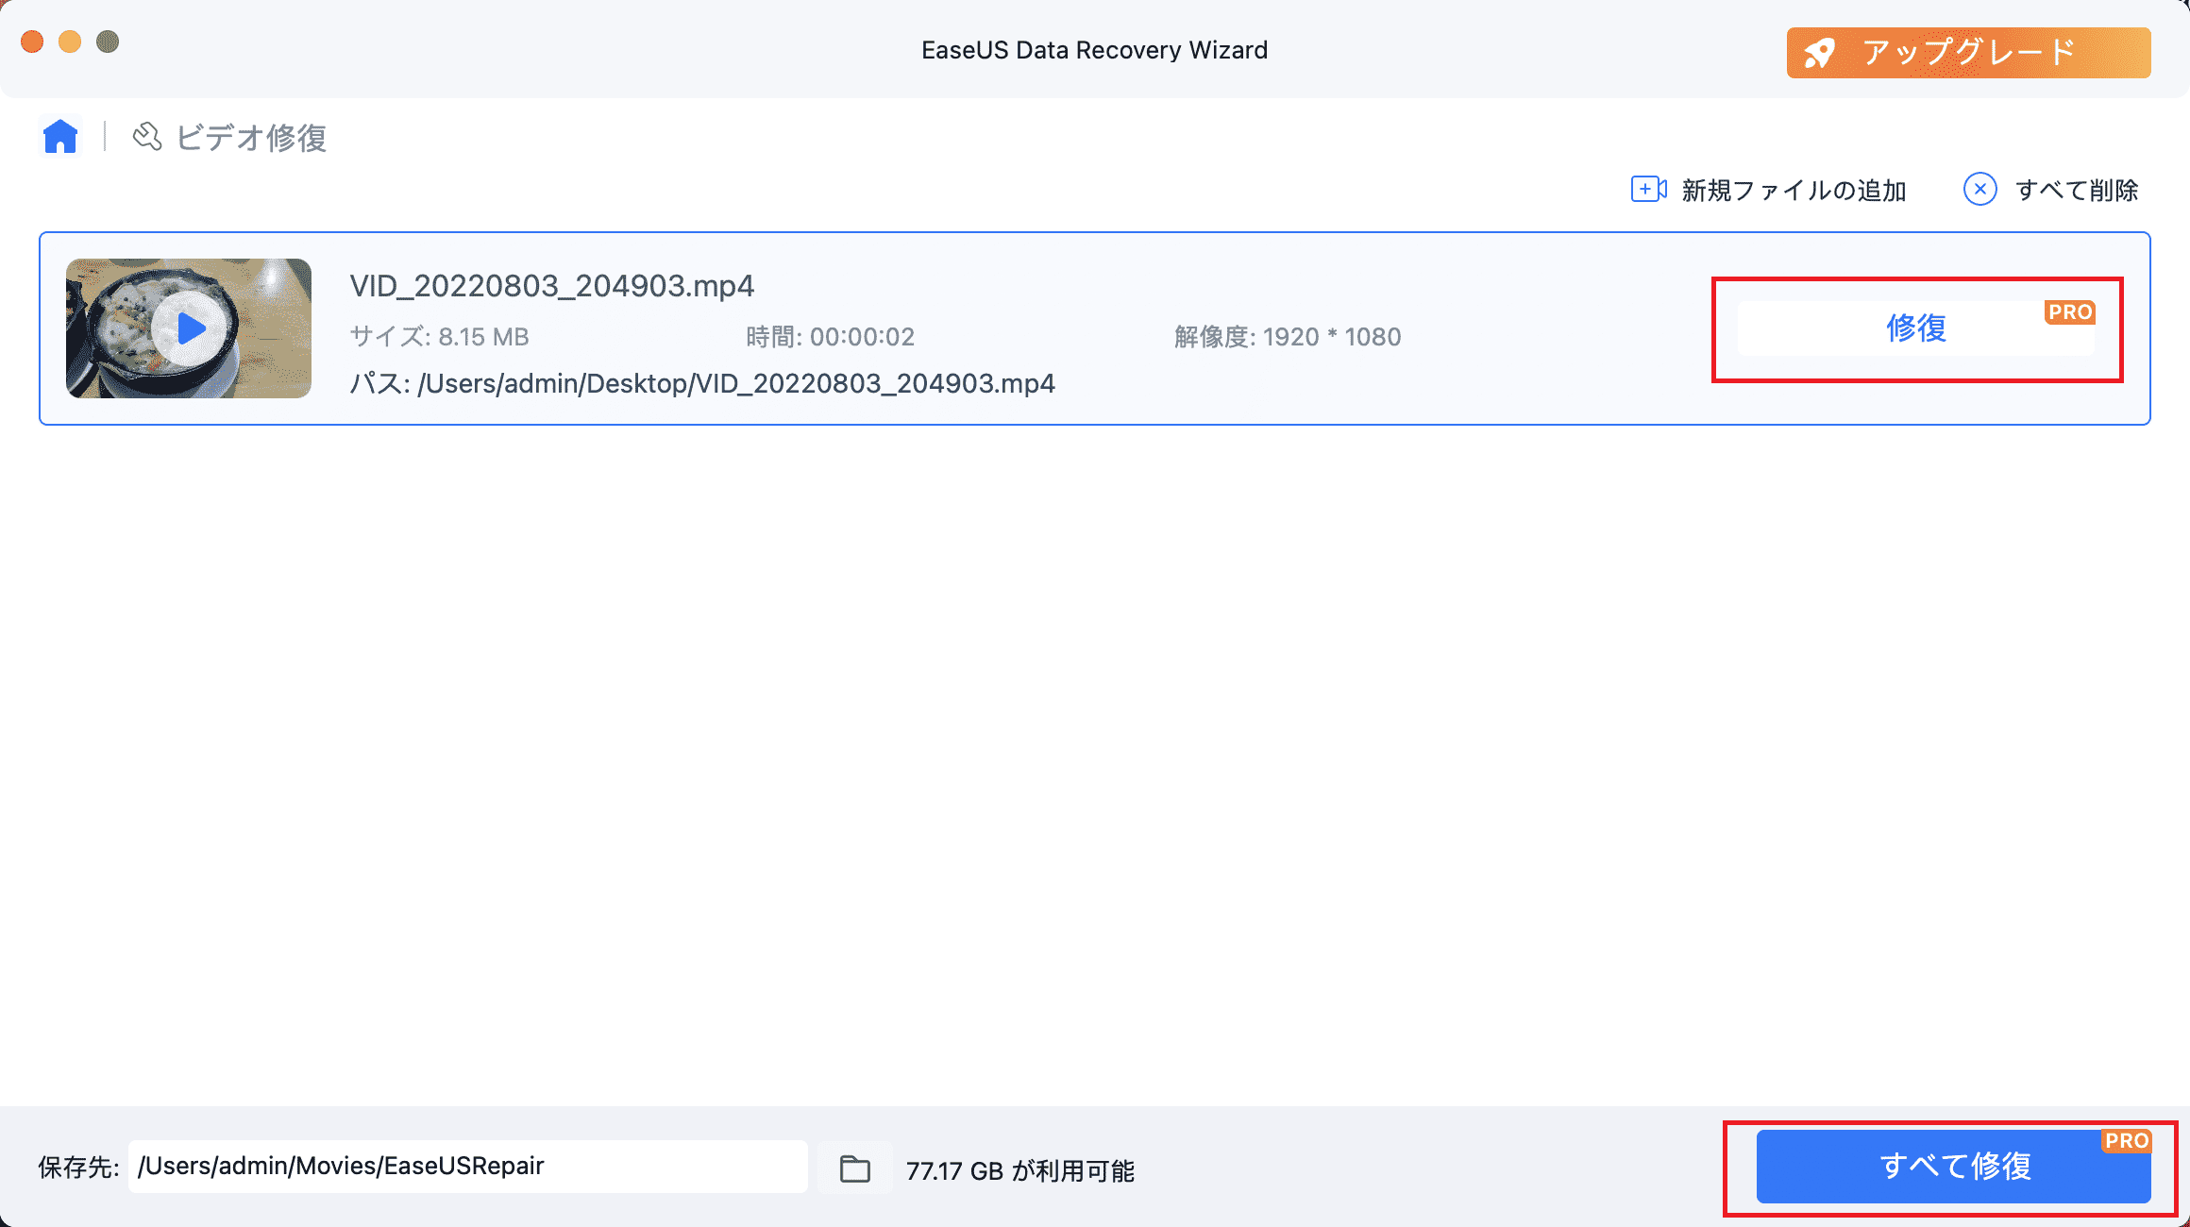The height and width of the screenshot is (1227, 2190).
Task: Click the ビデオ修復 breadcrumb label
Action: point(251,138)
